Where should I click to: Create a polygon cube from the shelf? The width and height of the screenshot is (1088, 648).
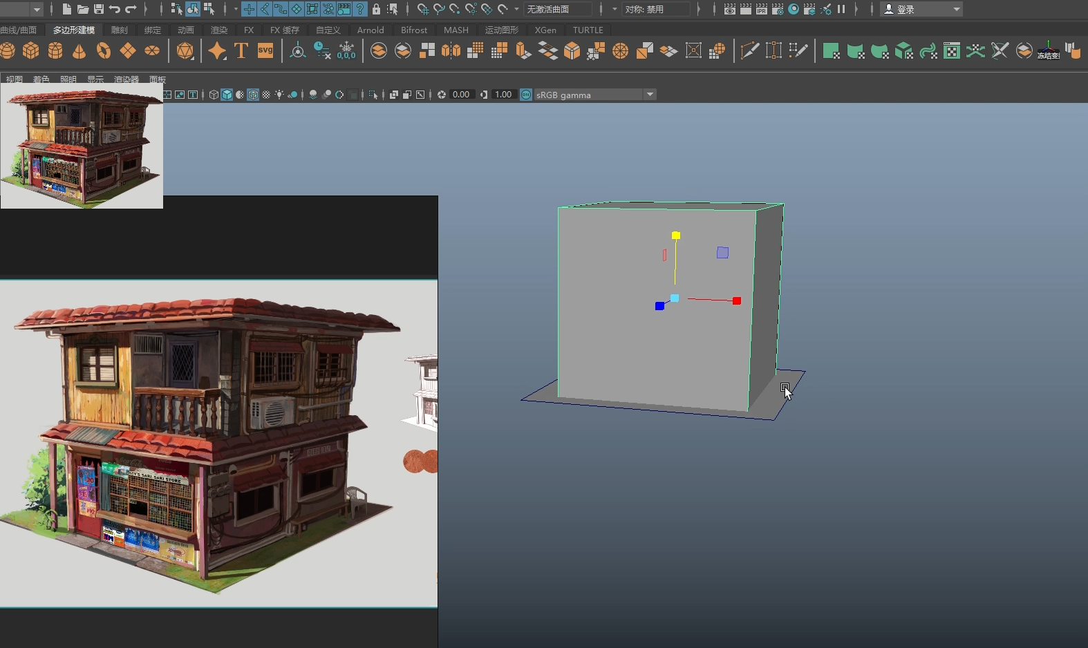point(31,50)
